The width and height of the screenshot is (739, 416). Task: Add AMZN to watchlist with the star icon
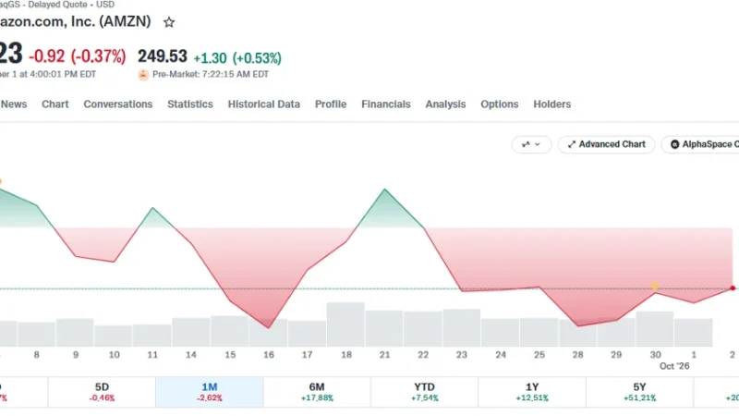[169, 22]
